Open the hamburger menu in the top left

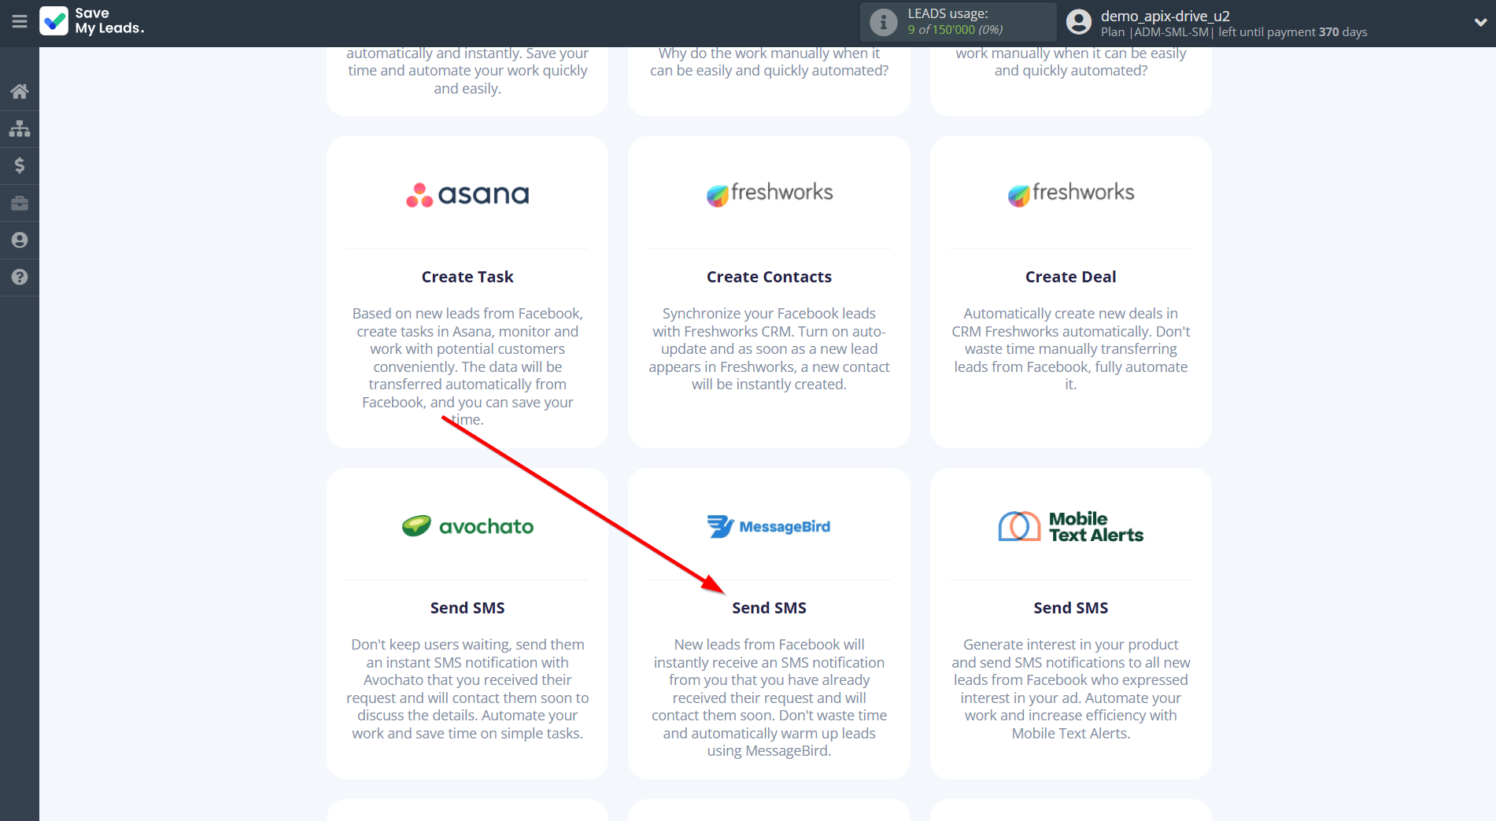(20, 22)
